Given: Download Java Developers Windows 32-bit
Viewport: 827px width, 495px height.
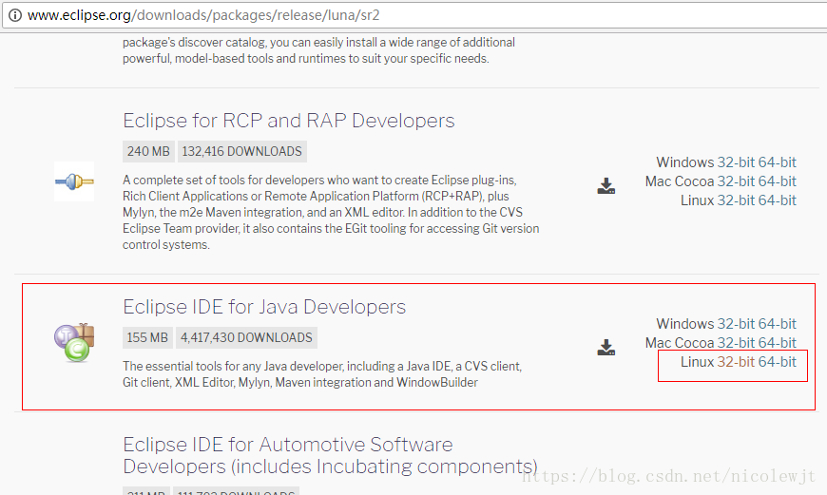Looking at the screenshot, I should click(736, 324).
